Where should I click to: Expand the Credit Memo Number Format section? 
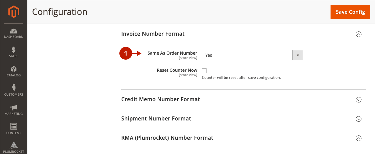(x=359, y=100)
